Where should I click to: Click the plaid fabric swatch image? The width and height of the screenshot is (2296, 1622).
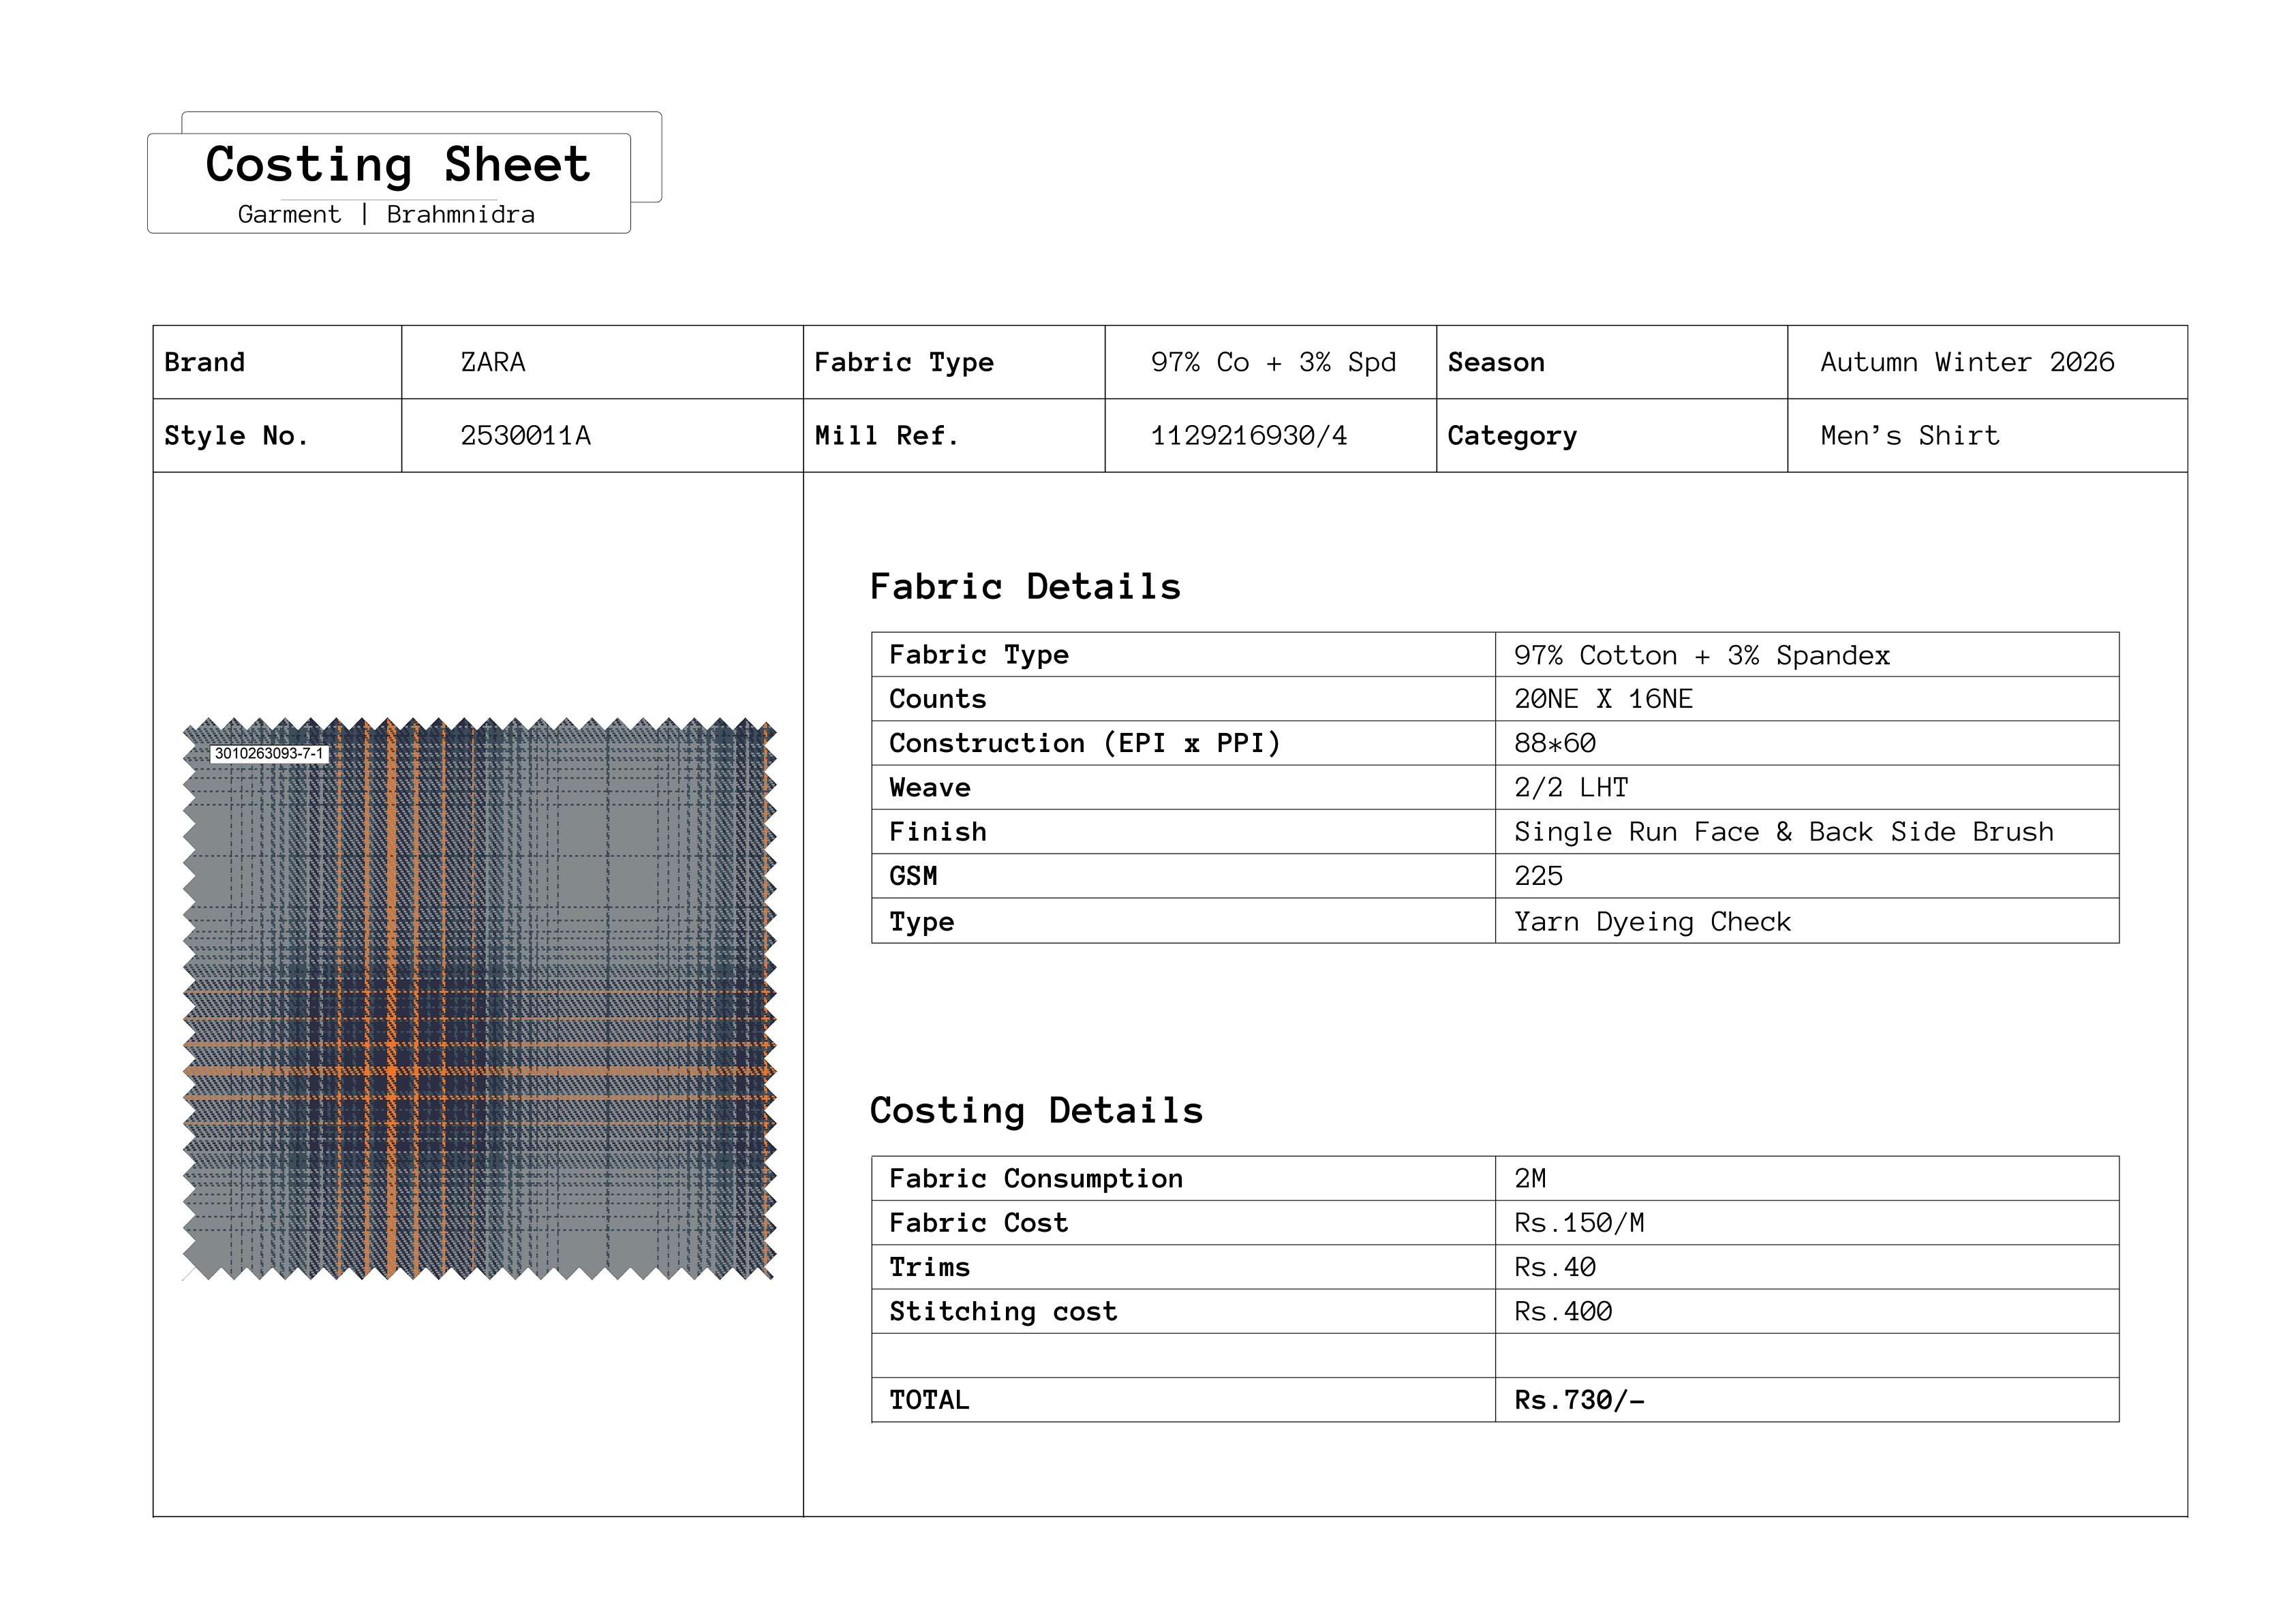[480, 999]
